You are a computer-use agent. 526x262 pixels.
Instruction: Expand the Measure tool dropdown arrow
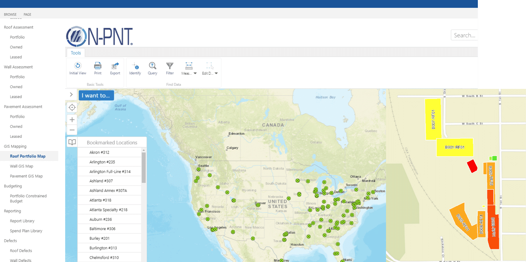(x=195, y=73)
